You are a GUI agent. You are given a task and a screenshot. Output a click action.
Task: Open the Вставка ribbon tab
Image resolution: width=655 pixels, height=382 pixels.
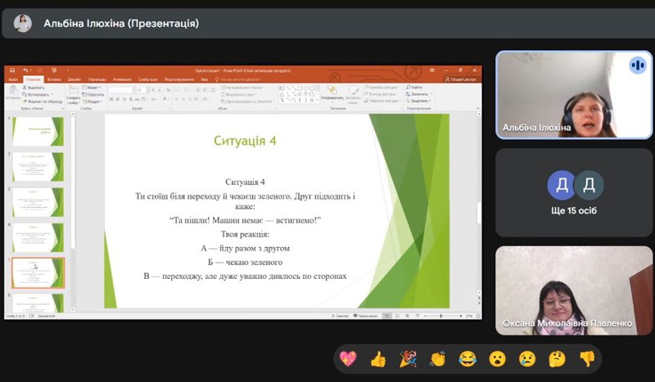tap(54, 79)
